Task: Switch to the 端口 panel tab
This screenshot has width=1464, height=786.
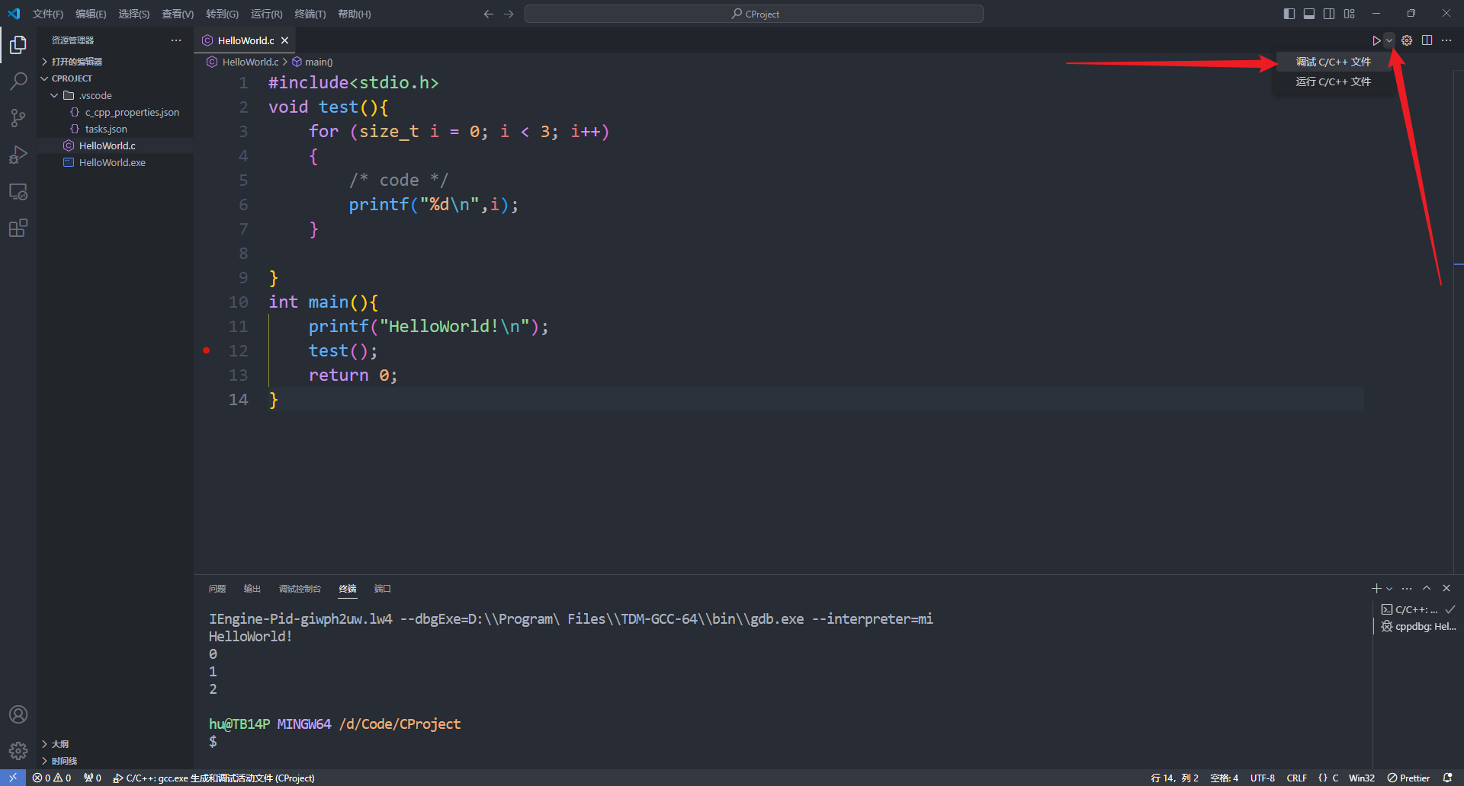Action: (382, 589)
